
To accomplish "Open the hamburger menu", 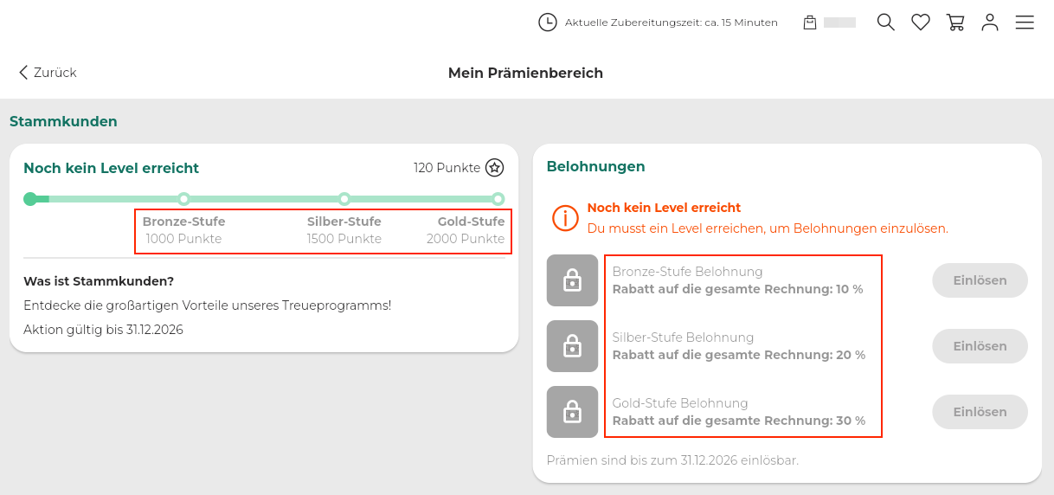I will 1025,22.
